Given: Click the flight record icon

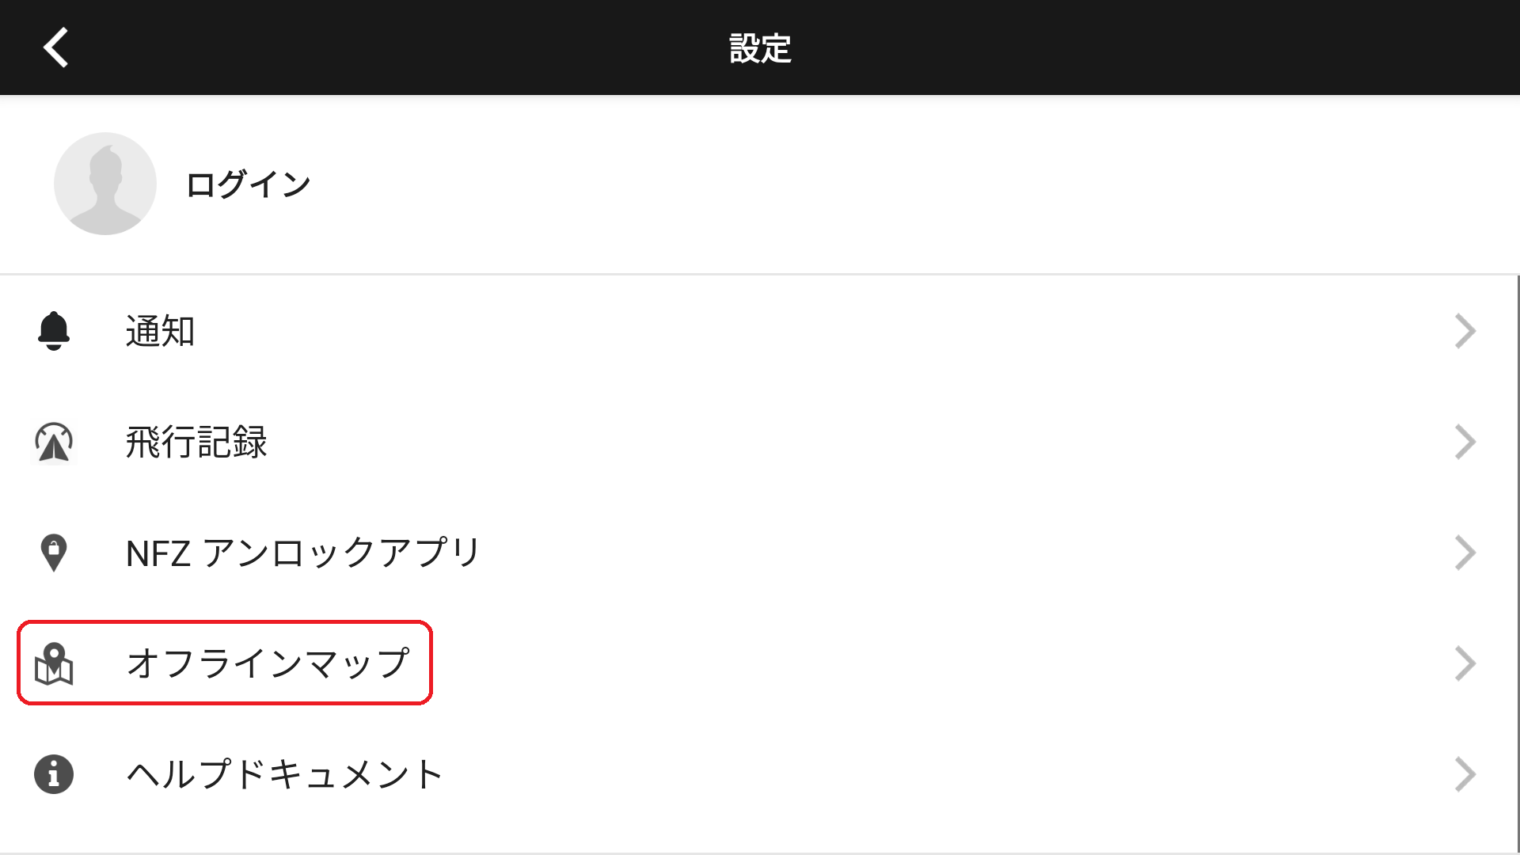Looking at the screenshot, I should (x=54, y=442).
